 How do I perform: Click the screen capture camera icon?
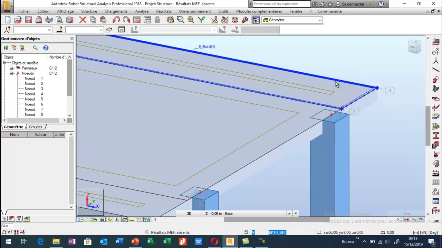(x=70, y=20)
